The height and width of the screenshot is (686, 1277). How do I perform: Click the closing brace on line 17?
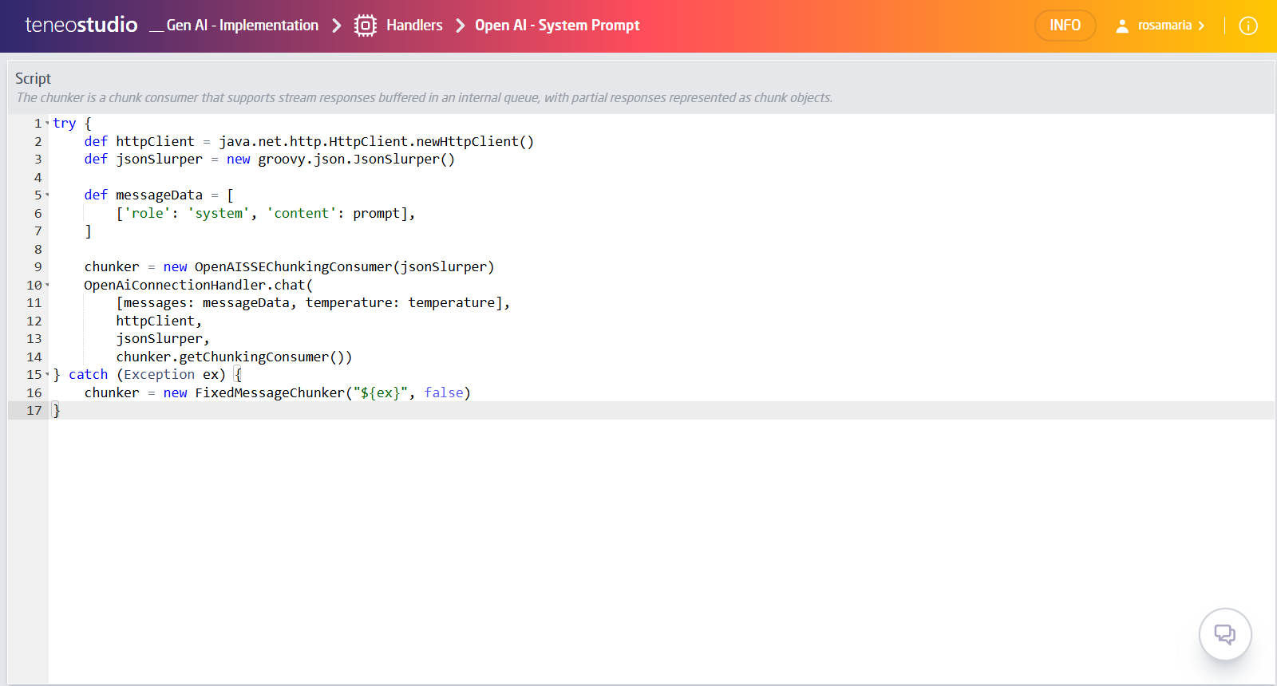[56, 411]
